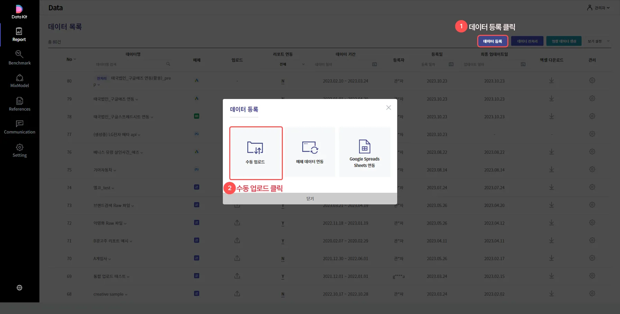Toggle 리포트 연동 N for row 80
This screenshot has width=620, height=314.
[x=283, y=81]
